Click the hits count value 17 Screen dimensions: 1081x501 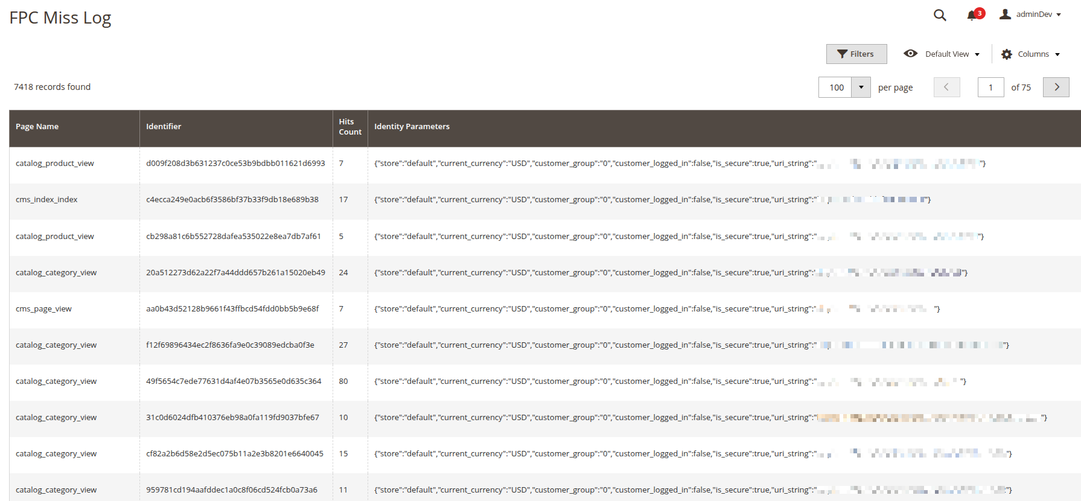coord(343,200)
